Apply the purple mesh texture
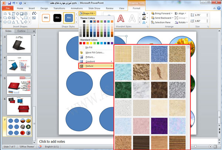The width and height of the screenshot is (222, 150). pos(159,126)
